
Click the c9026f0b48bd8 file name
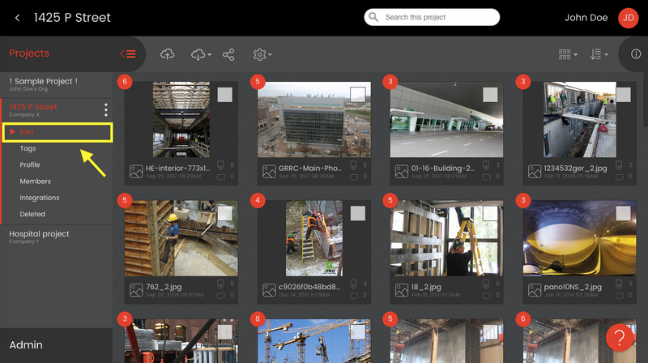(309, 287)
